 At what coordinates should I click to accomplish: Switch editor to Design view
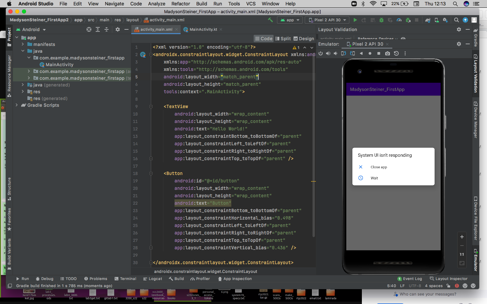tap(304, 39)
